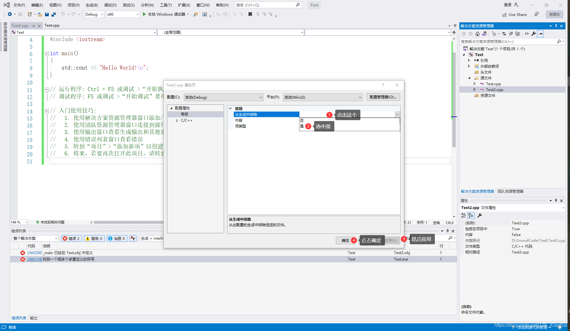Expand the 外部依赖项 node
This screenshot has height=331, width=570.
469,66
